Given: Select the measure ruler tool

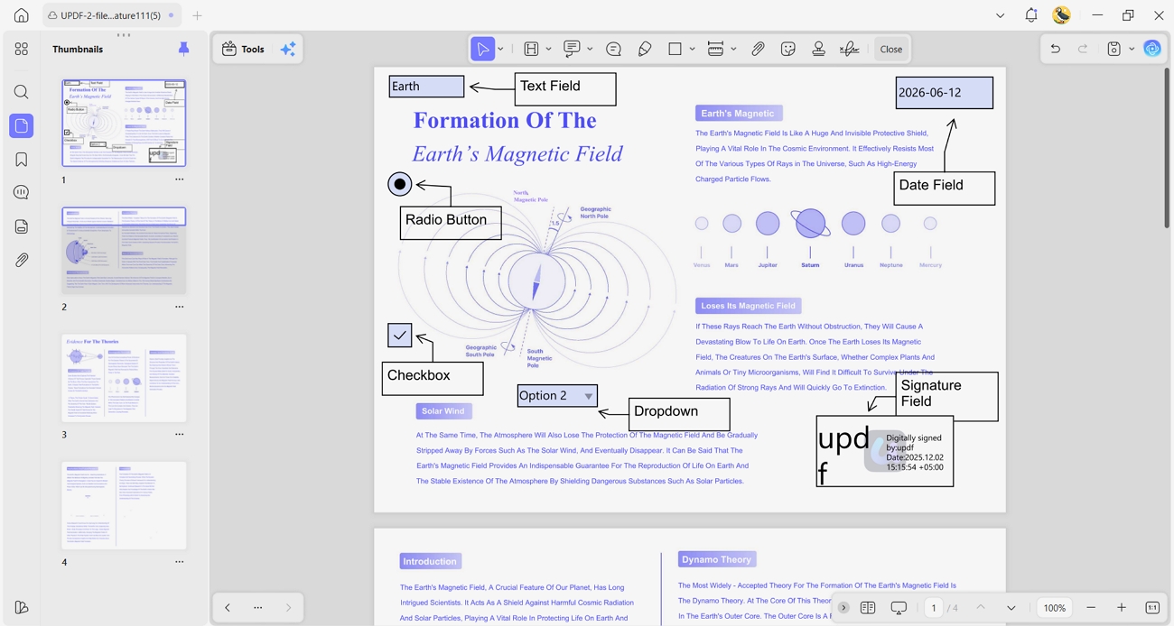Looking at the screenshot, I should pos(715,49).
